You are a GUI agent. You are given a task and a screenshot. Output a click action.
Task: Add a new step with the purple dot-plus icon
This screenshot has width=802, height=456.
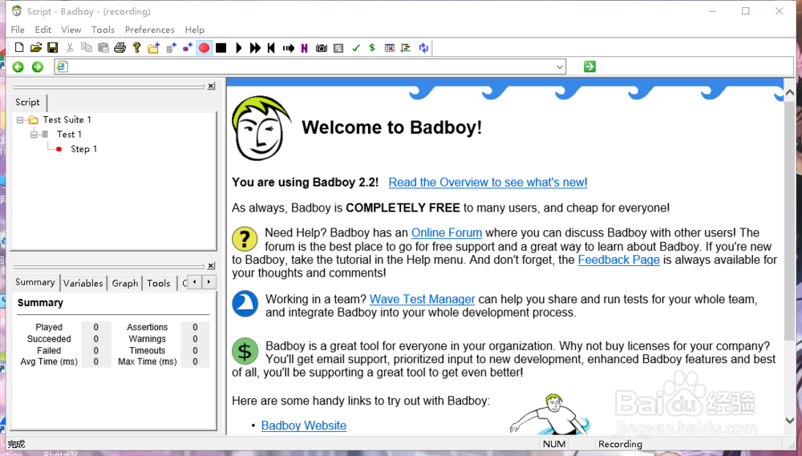tap(187, 47)
